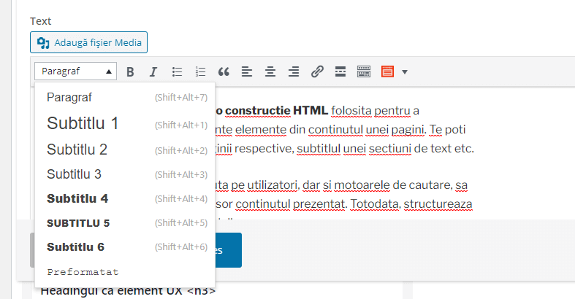
Task: Collapse the Paragraf format dropdown
Action: pyautogui.click(x=75, y=71)
